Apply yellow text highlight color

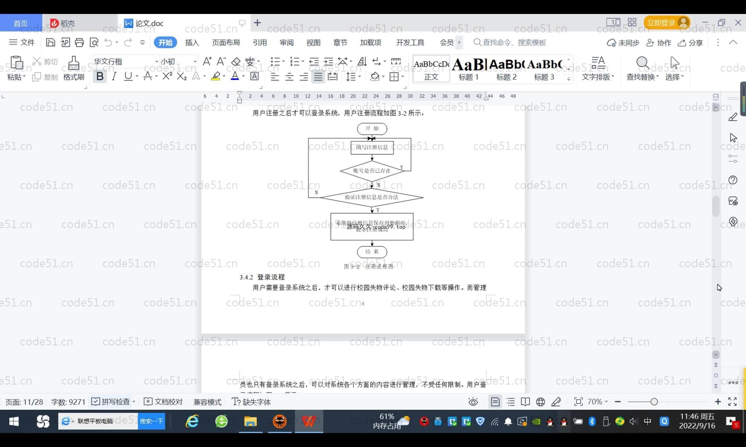pyautogui.click(x=215, y=76)
